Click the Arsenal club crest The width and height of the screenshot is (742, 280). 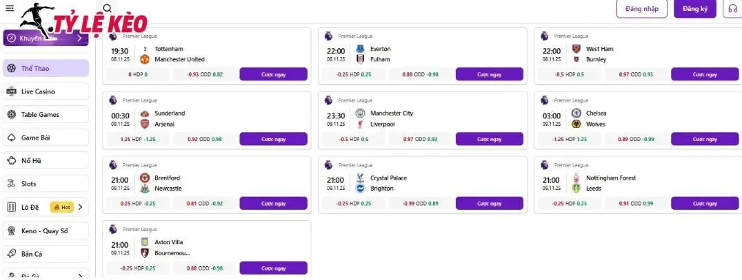pos(145,124)
